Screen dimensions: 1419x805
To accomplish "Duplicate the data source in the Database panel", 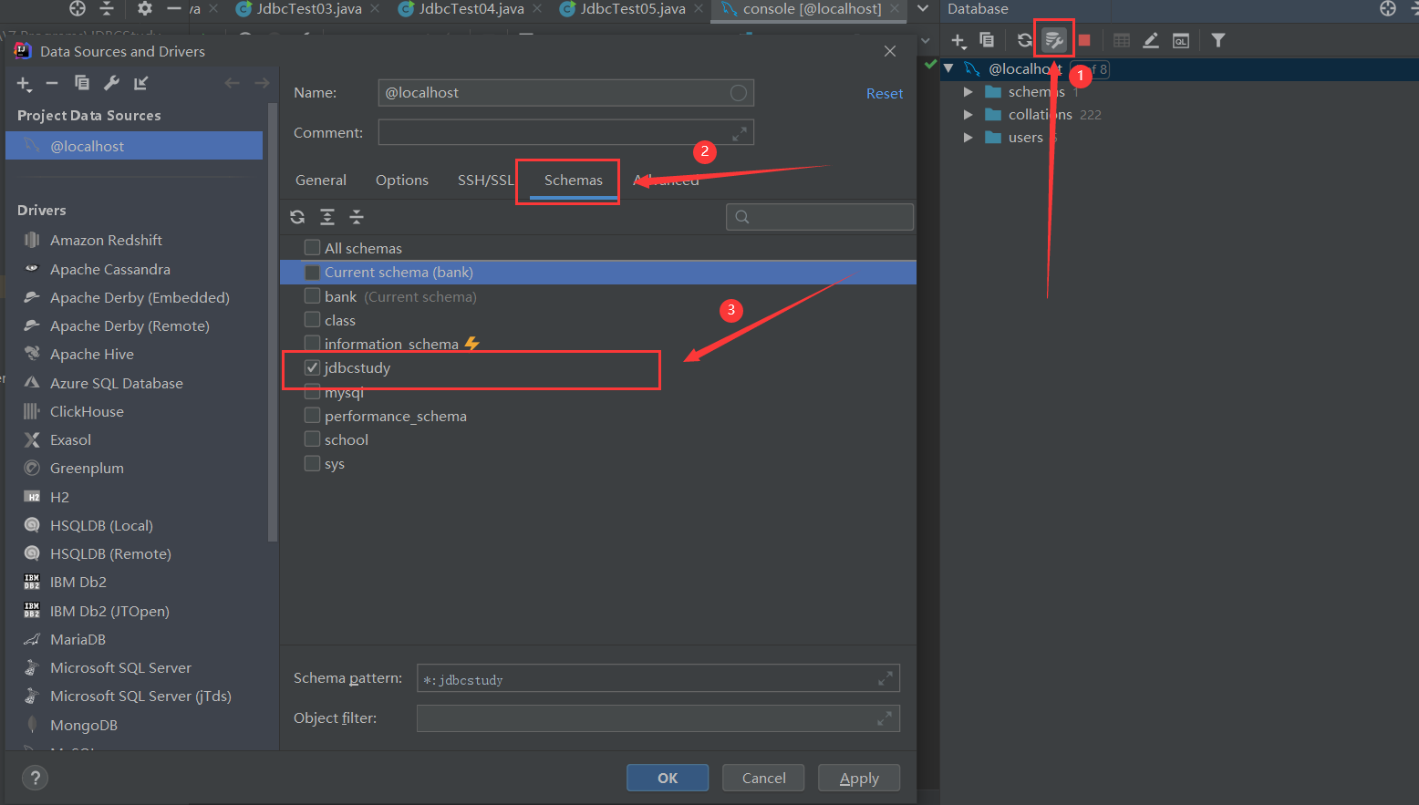I will tap(987, 40).
